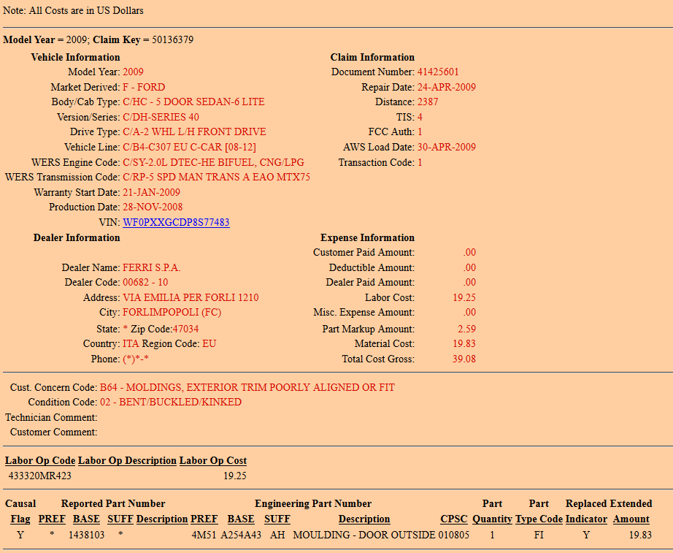Screen dimensions: 673x553
Task: Click the Labor Op Code column header
Action: click(40, 461)
